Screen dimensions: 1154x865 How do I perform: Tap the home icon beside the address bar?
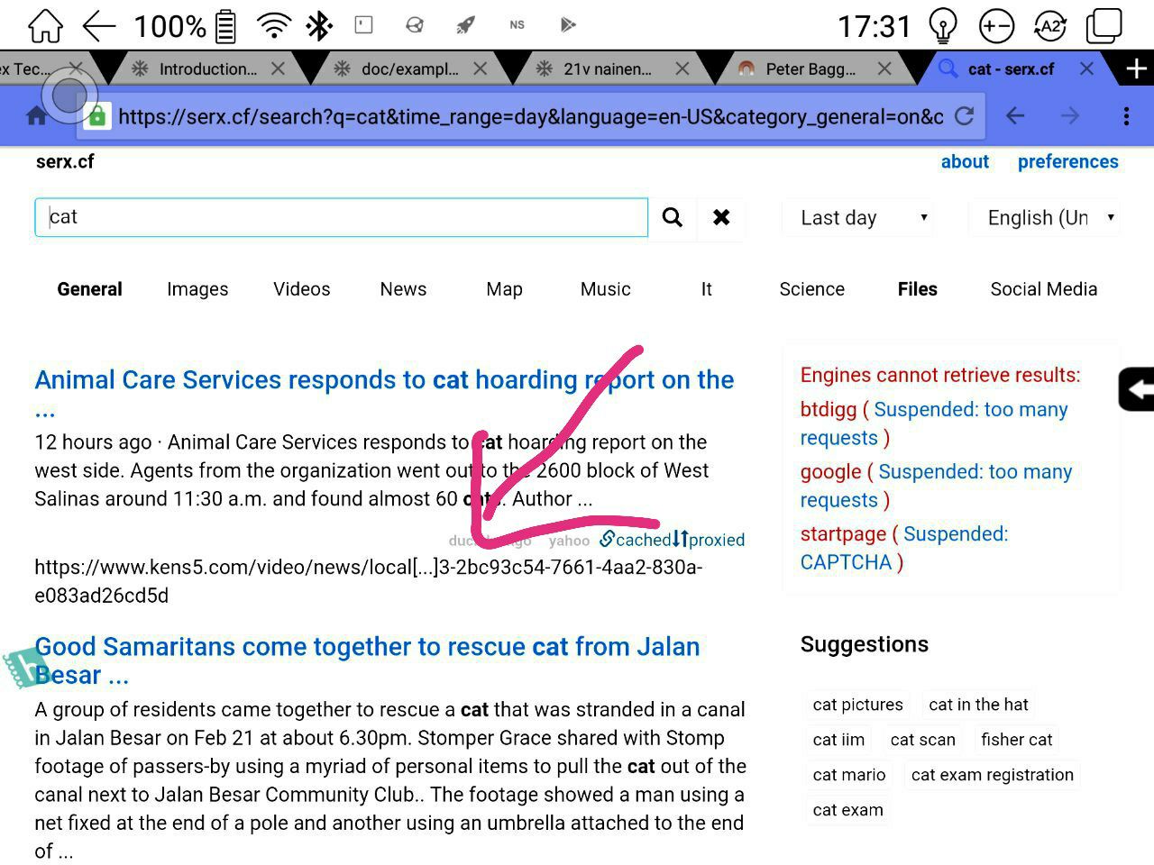click(x=35, y=115)
